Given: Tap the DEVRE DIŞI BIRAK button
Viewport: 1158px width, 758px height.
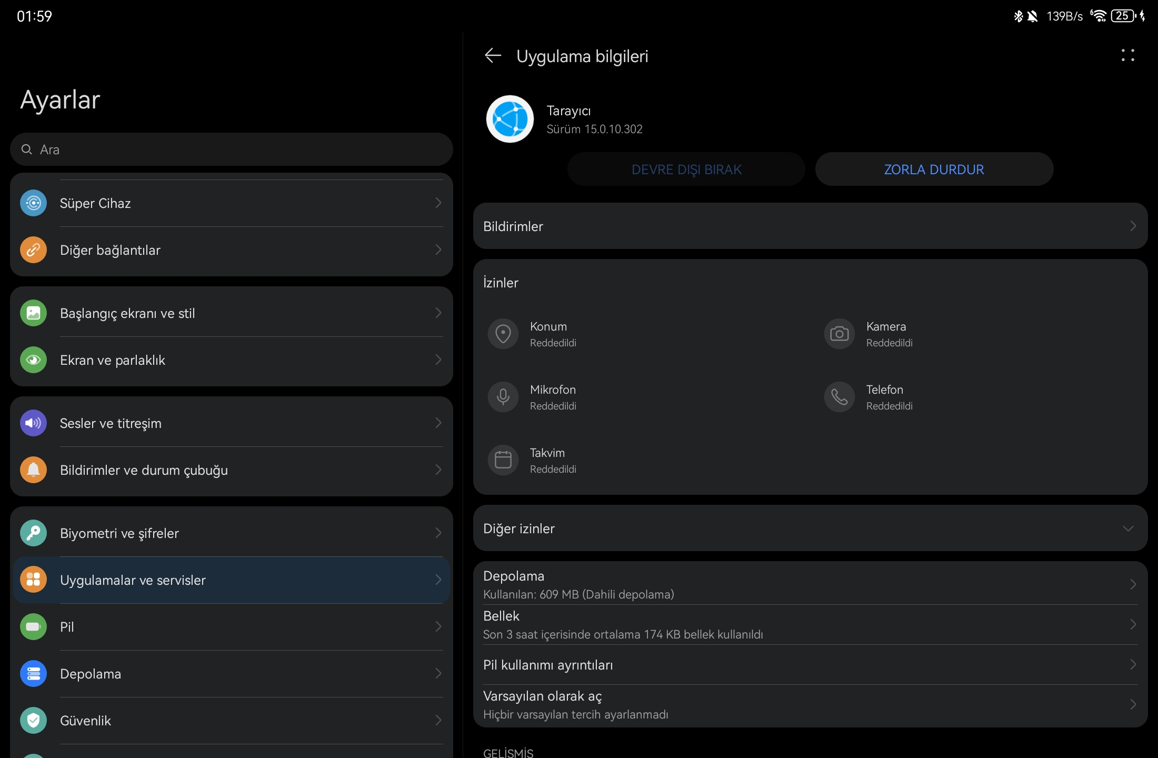Looking at the screenshot, I should [686, 169].
